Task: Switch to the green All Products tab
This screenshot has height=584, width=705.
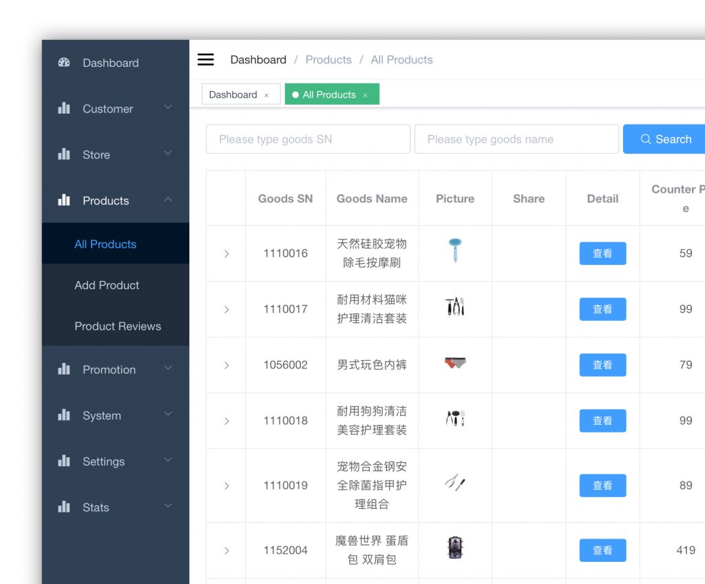Action: click(x=332, y=94)
